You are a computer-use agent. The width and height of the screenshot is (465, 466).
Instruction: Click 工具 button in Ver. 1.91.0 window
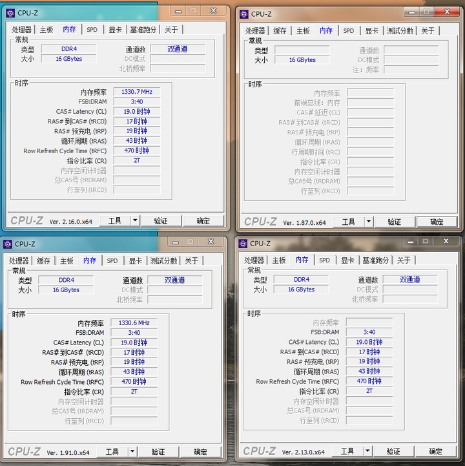[x=112, y=452]
